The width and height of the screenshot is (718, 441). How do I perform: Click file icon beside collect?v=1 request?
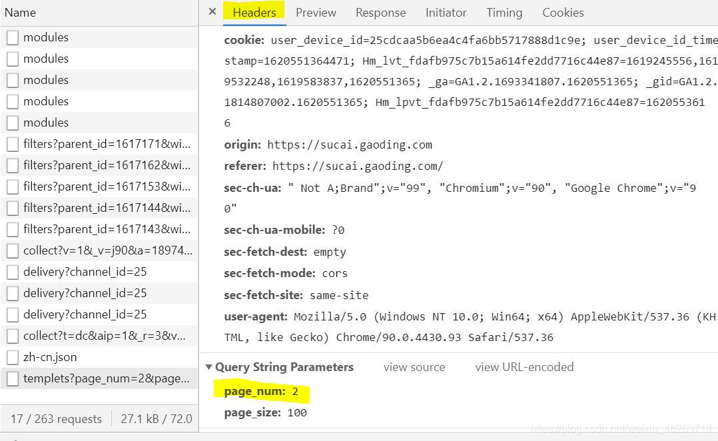click(12, 250)
